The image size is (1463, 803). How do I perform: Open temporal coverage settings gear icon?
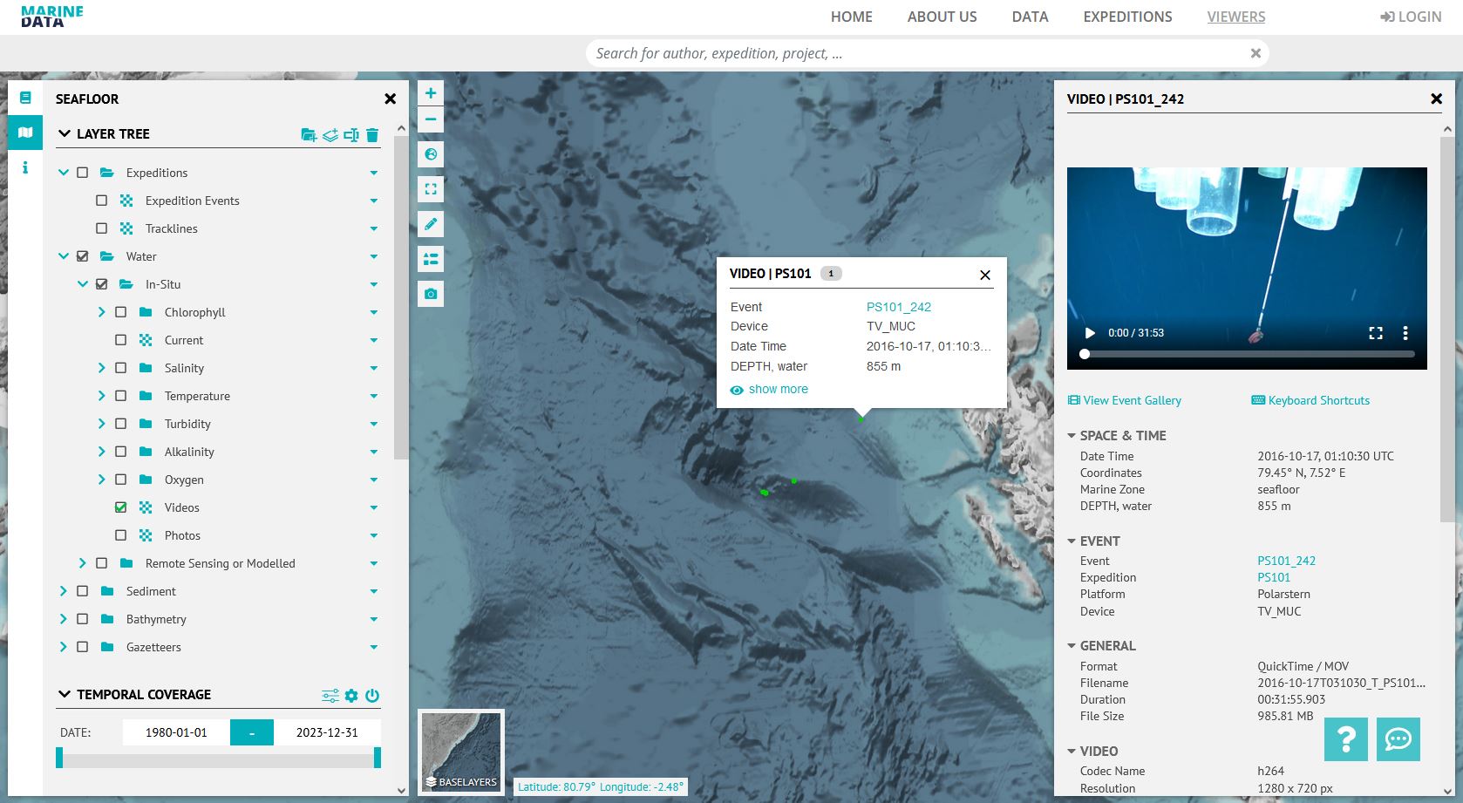351,695
